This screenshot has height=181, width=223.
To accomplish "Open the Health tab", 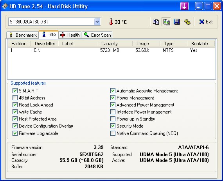I will pyautogui.click(x=70, y=35).
